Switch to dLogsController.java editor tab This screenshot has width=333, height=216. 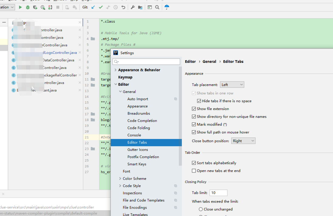[59, 52]
